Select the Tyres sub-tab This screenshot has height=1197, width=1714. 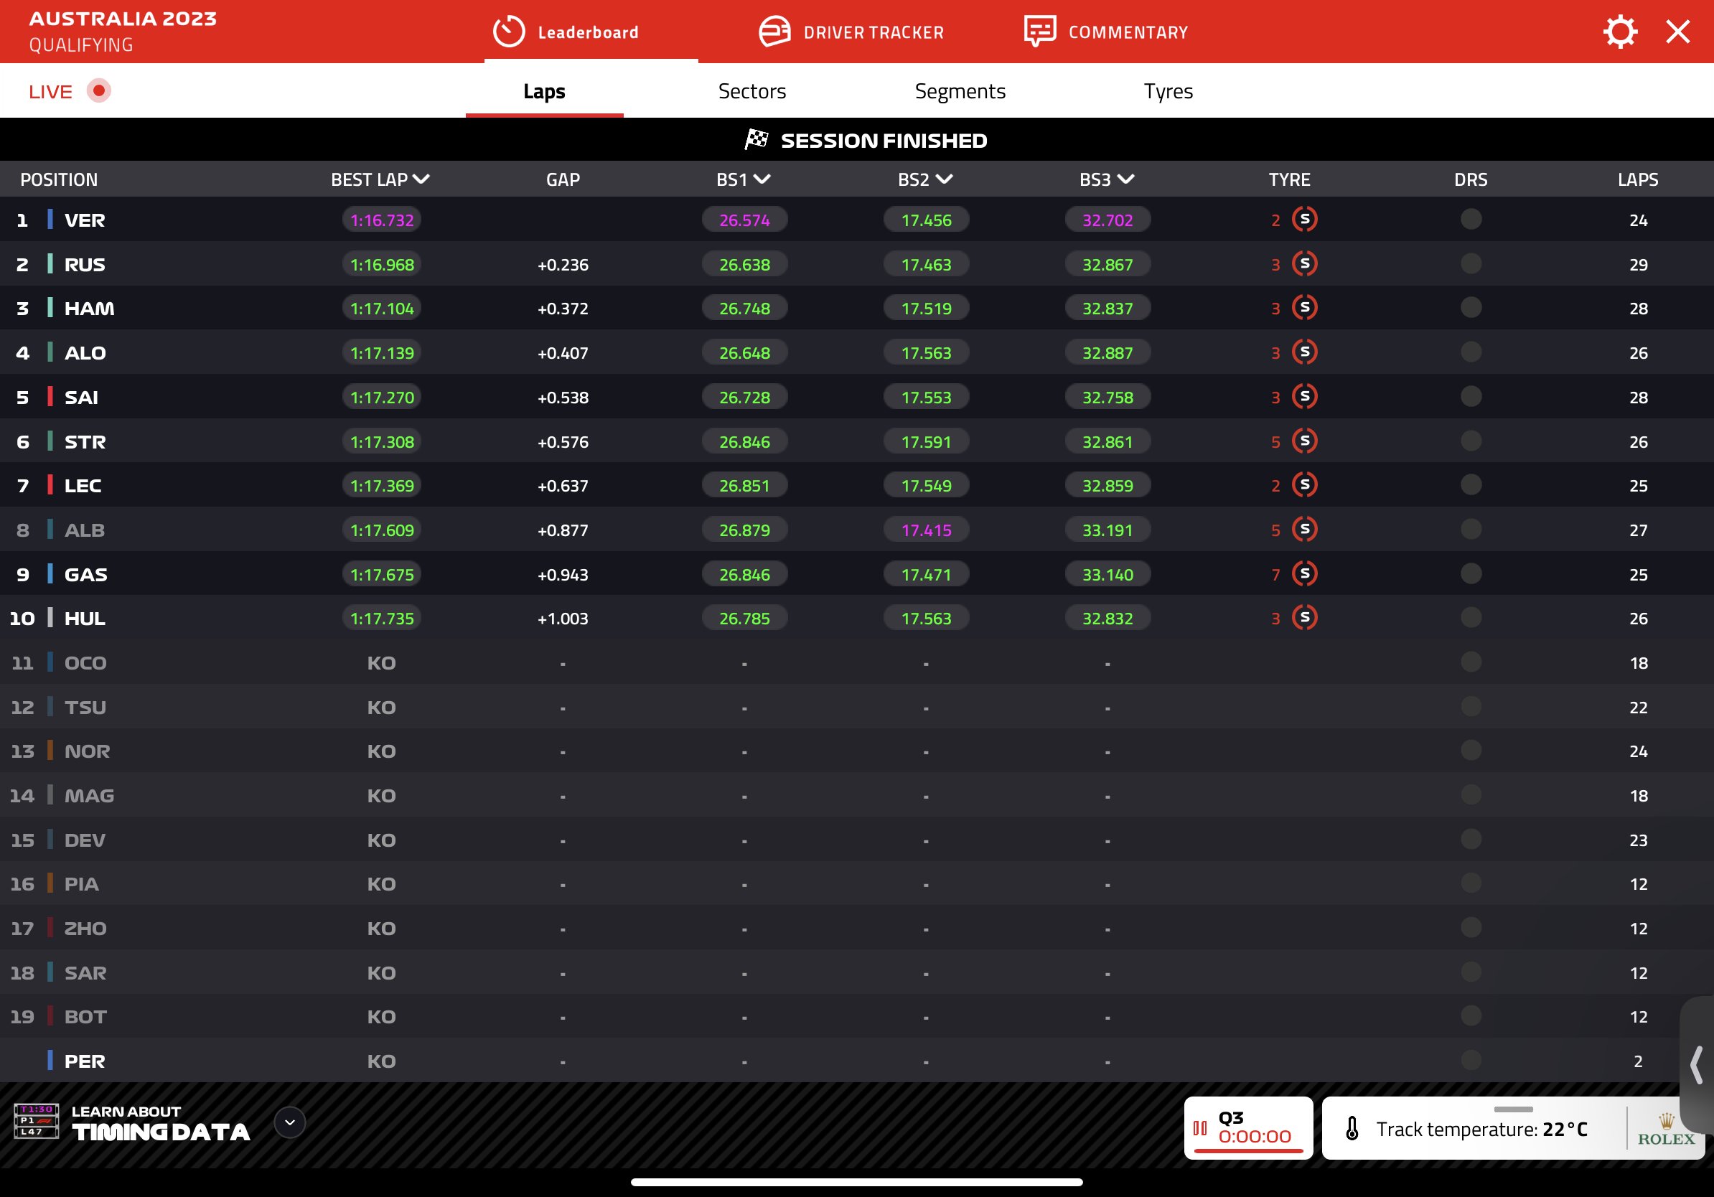click(1169, 91)
